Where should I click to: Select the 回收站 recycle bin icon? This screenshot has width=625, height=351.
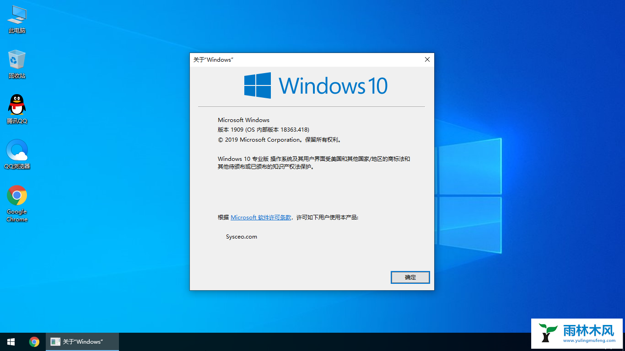[17, 64]
